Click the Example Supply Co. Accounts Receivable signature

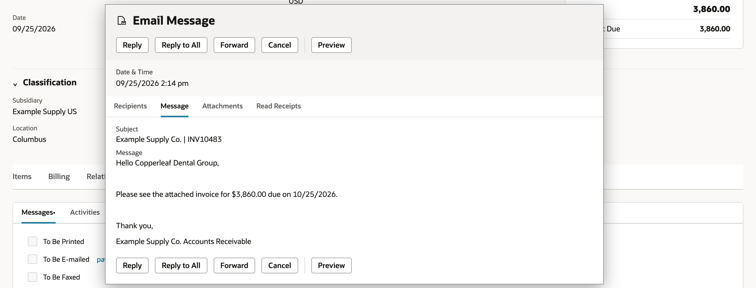pyautogui.click(x=183, y=241)
